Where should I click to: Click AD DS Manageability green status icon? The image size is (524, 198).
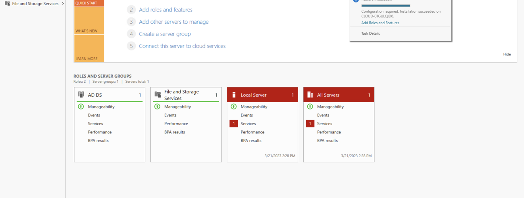click(81, 107)
